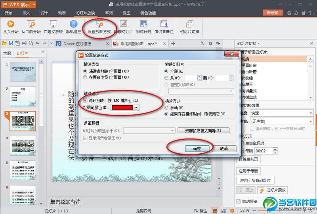
Task: Open pen color (绘图笔颜色) dropdown arrow
Action: (136, 108)
